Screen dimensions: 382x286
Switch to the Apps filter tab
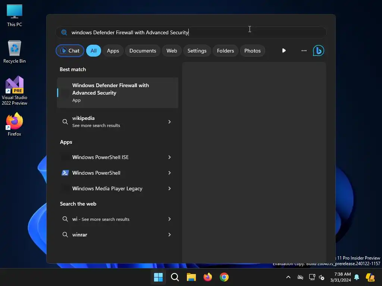coord(113,51)
